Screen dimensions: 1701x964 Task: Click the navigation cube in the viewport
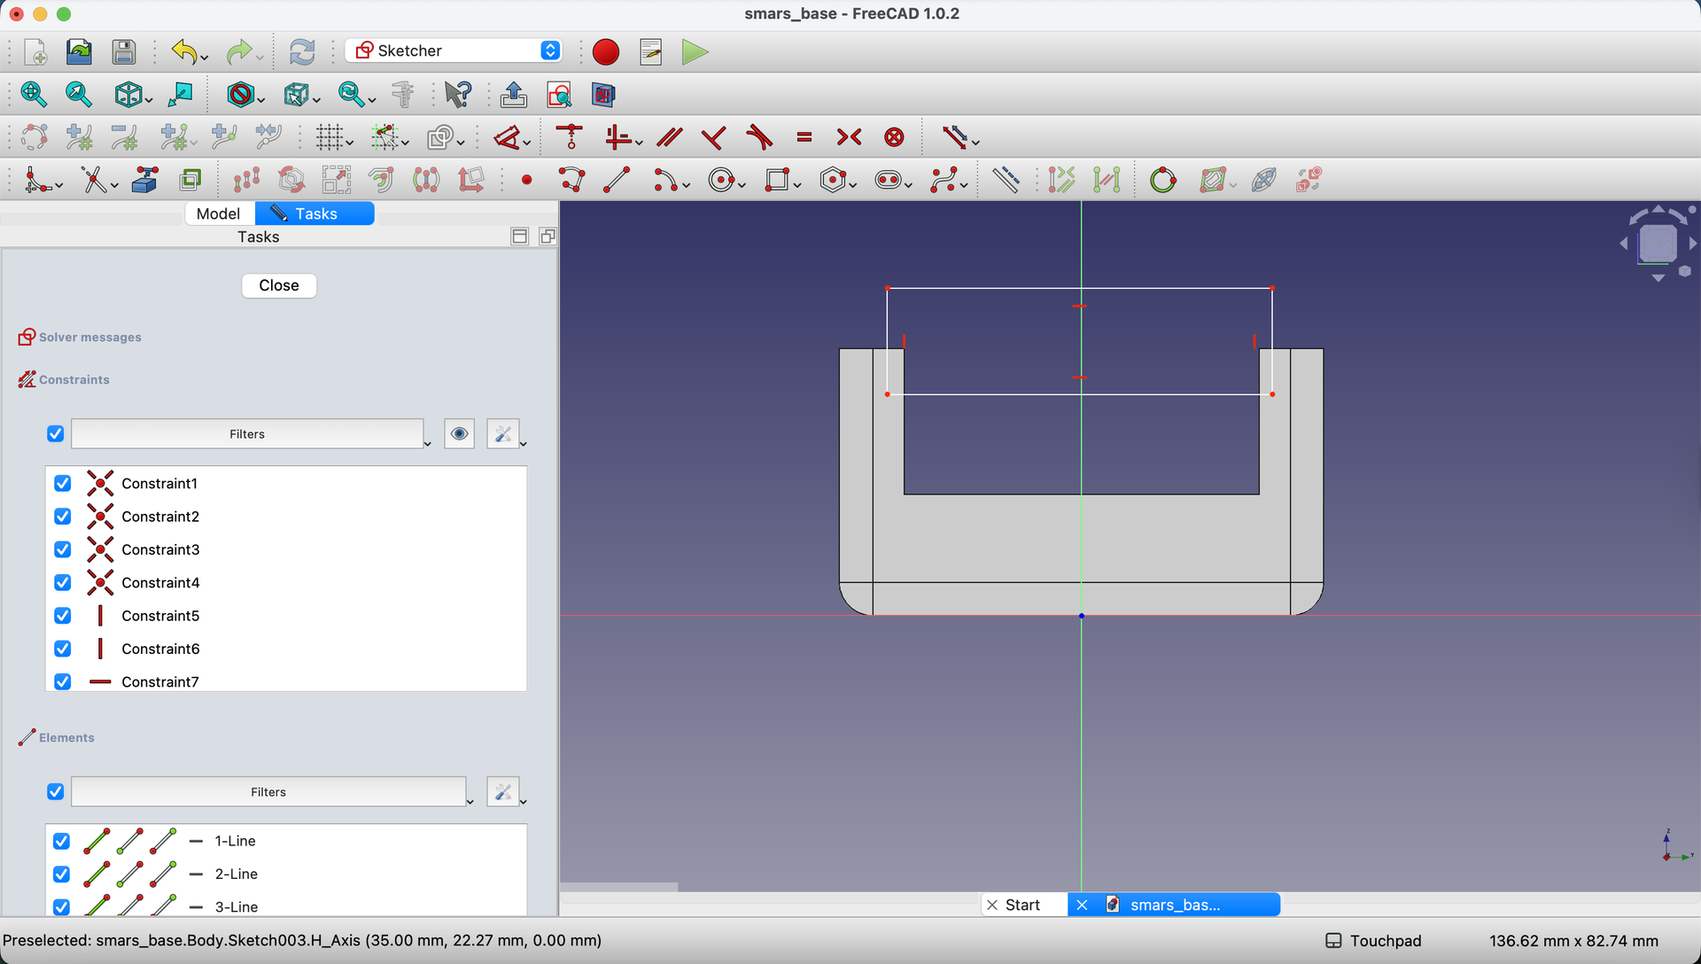click(x=1658, y=243)
